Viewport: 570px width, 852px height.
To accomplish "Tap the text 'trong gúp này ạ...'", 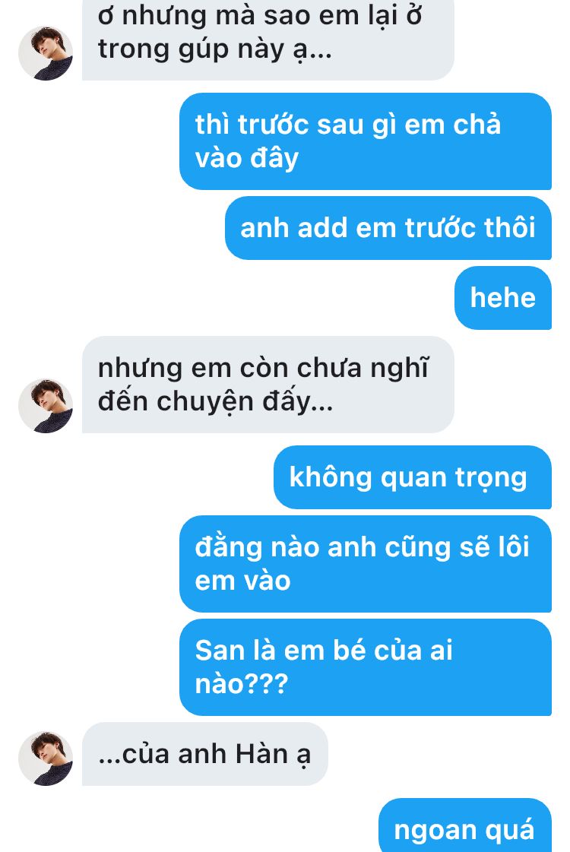I will 214,50.
